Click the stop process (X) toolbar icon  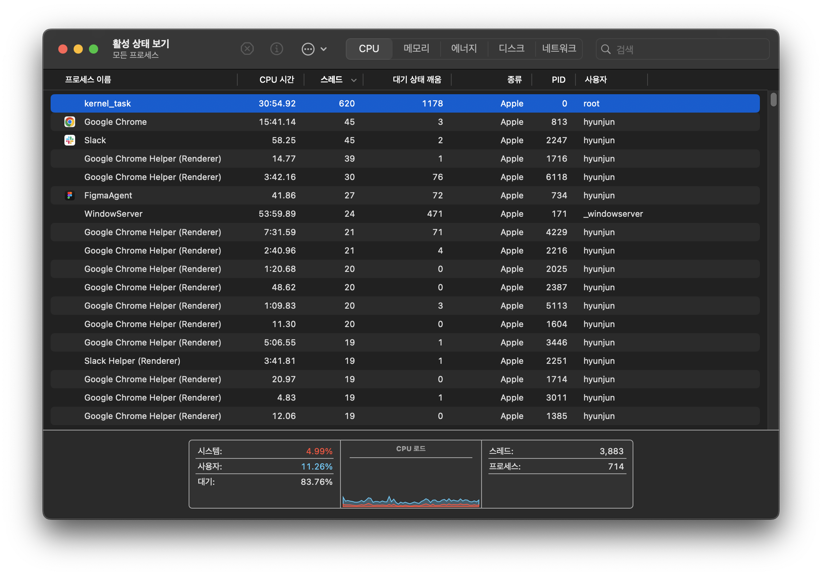coord(247,49)
